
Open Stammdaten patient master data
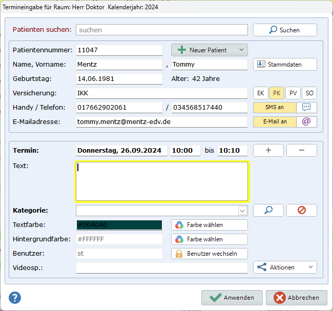pos(285,65)
